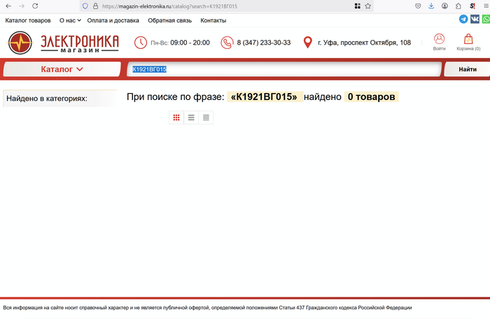Image resolution: width=490 pixels, height=319 pixels.
Task: Expand the red Каталог dropdown button
Action: pos(62,69)
